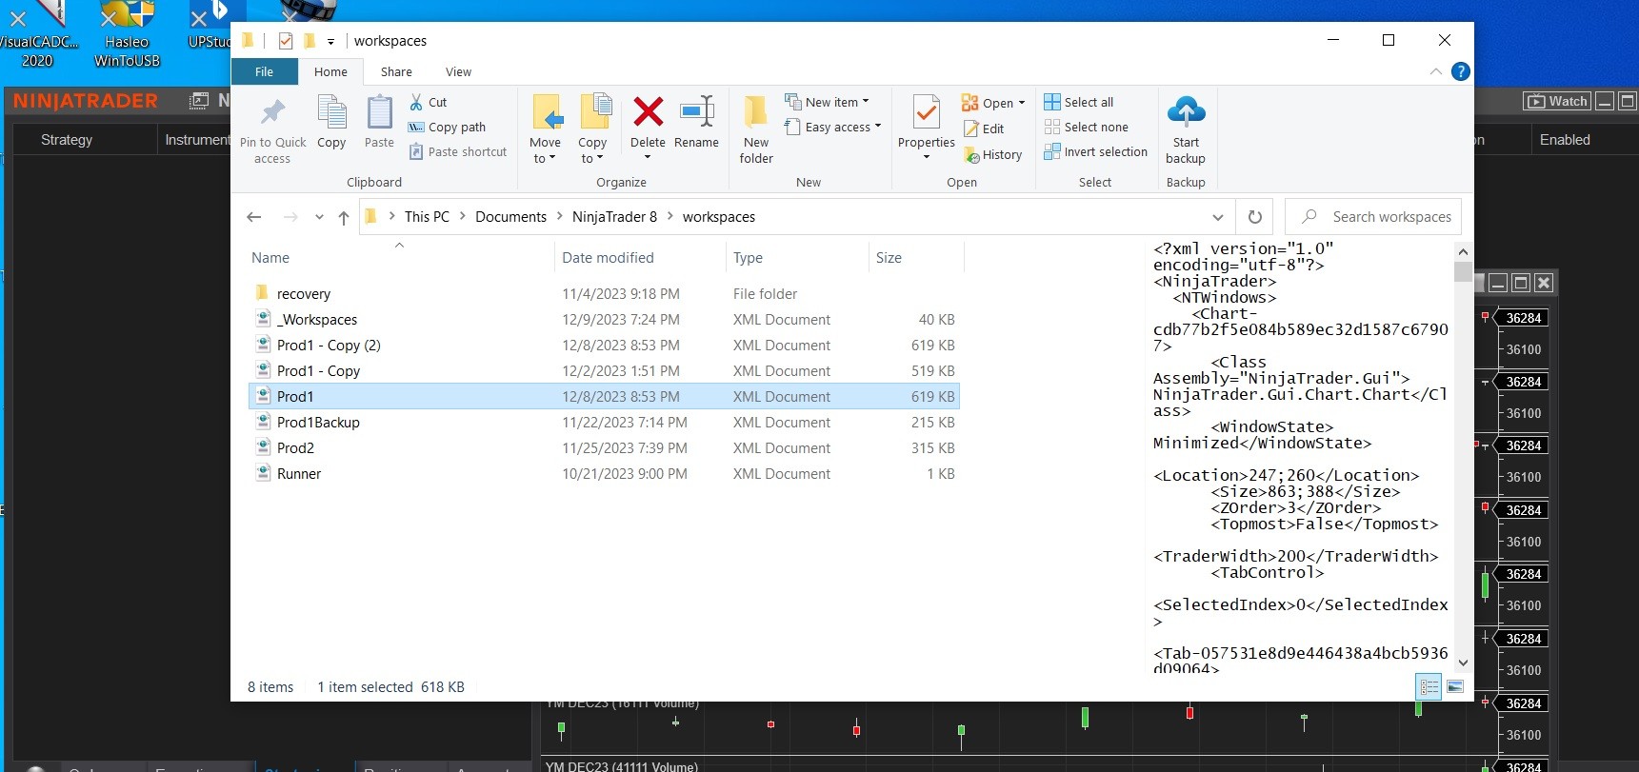Click the red Delete icon
This screenshot has height=772, width=1639.
pyautogui.click(x=648, y=112)
